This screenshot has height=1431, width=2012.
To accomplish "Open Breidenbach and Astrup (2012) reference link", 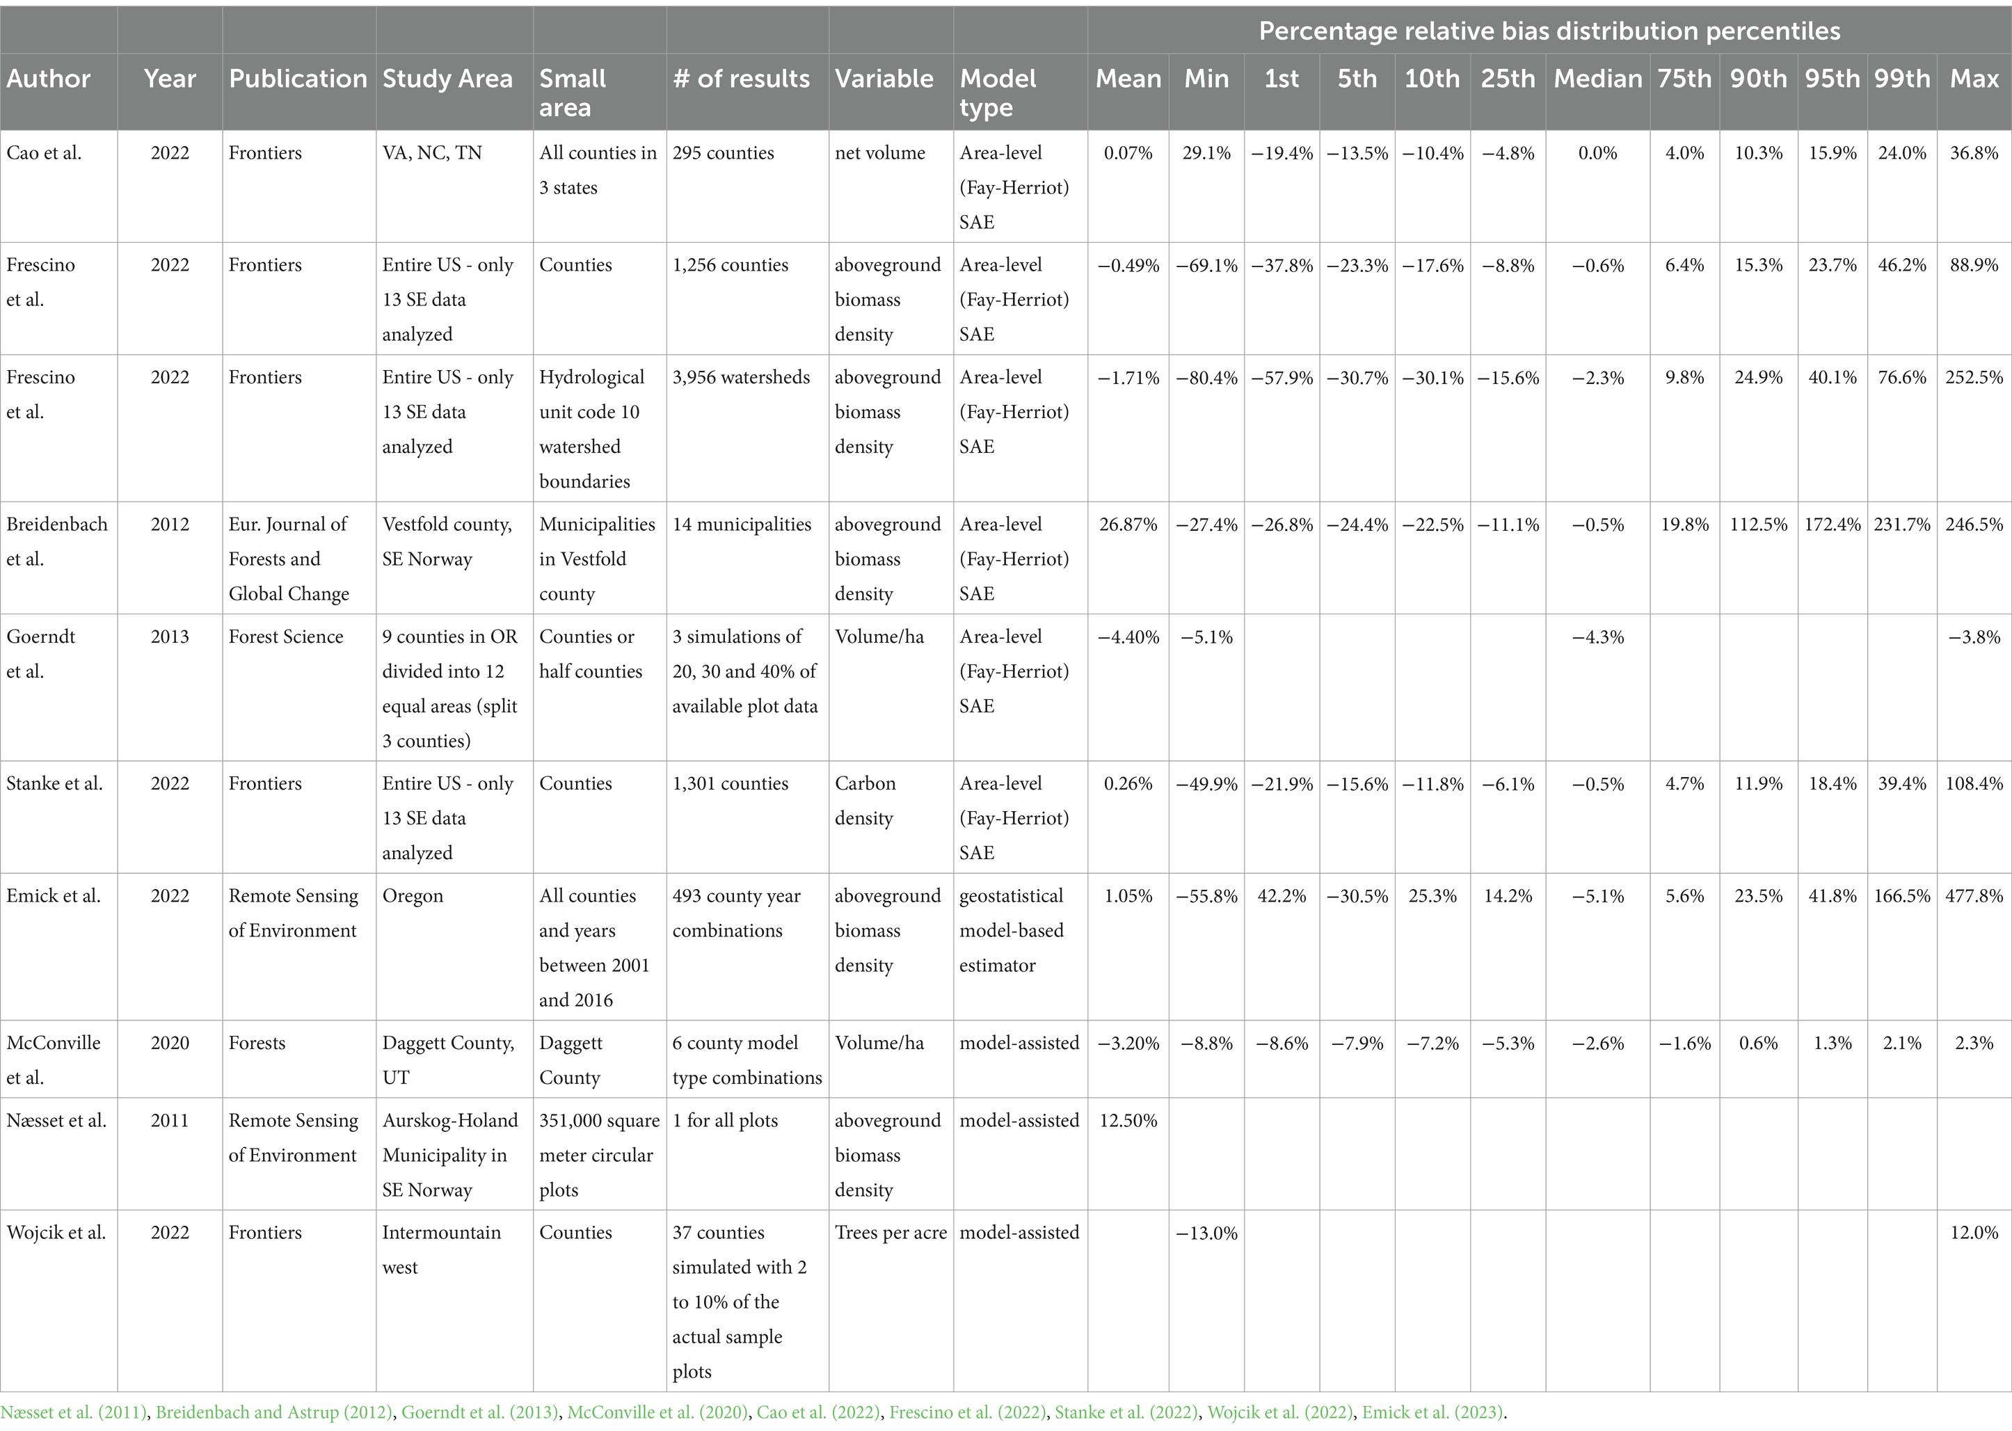I will pyautogui.click(x=274, y=1412).
